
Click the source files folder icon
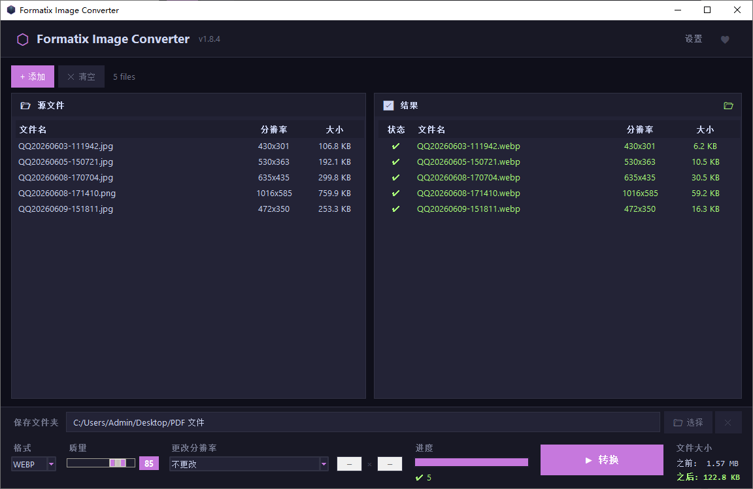[25, 106]
